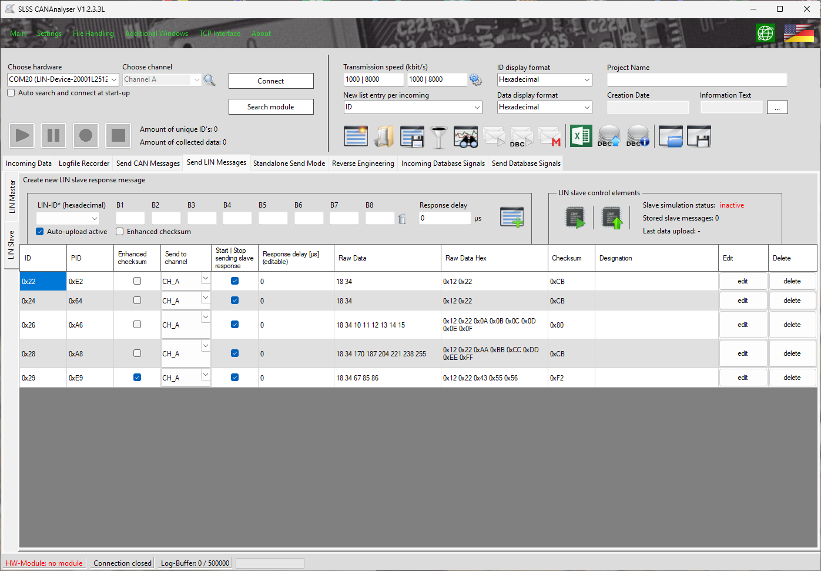Screen dimensions: 821x571
Task: Click the Search module button
Action: pos(271,107)
